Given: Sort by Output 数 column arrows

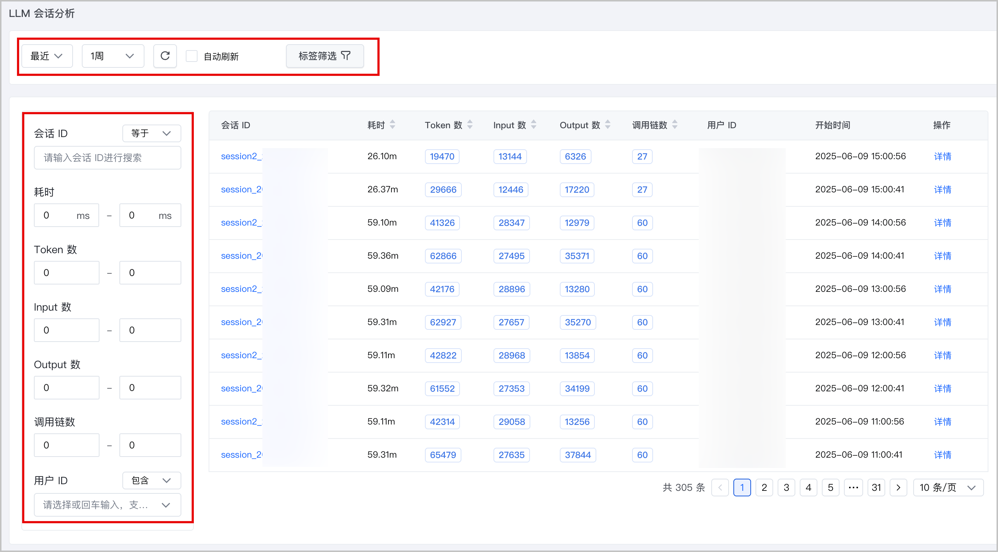Looking at the screenshot, I should [x=607, y=125].
